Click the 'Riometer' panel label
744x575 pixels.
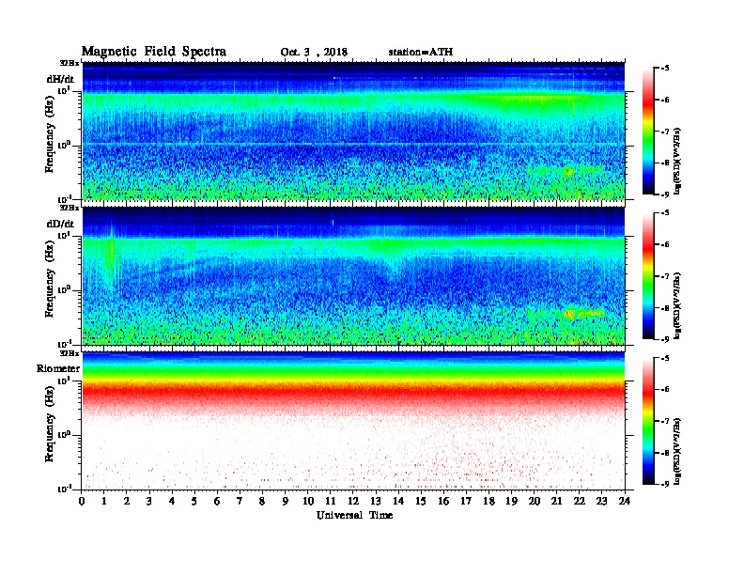click(x=58, y=368)
